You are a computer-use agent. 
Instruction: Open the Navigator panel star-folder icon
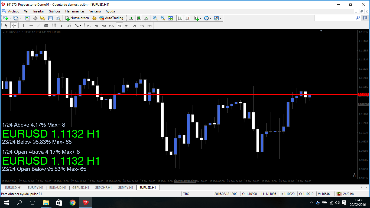[43, 18]
